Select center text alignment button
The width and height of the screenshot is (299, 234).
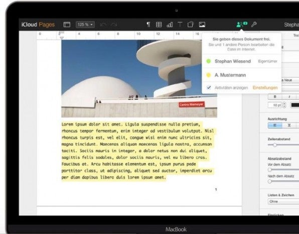[289, 125]
